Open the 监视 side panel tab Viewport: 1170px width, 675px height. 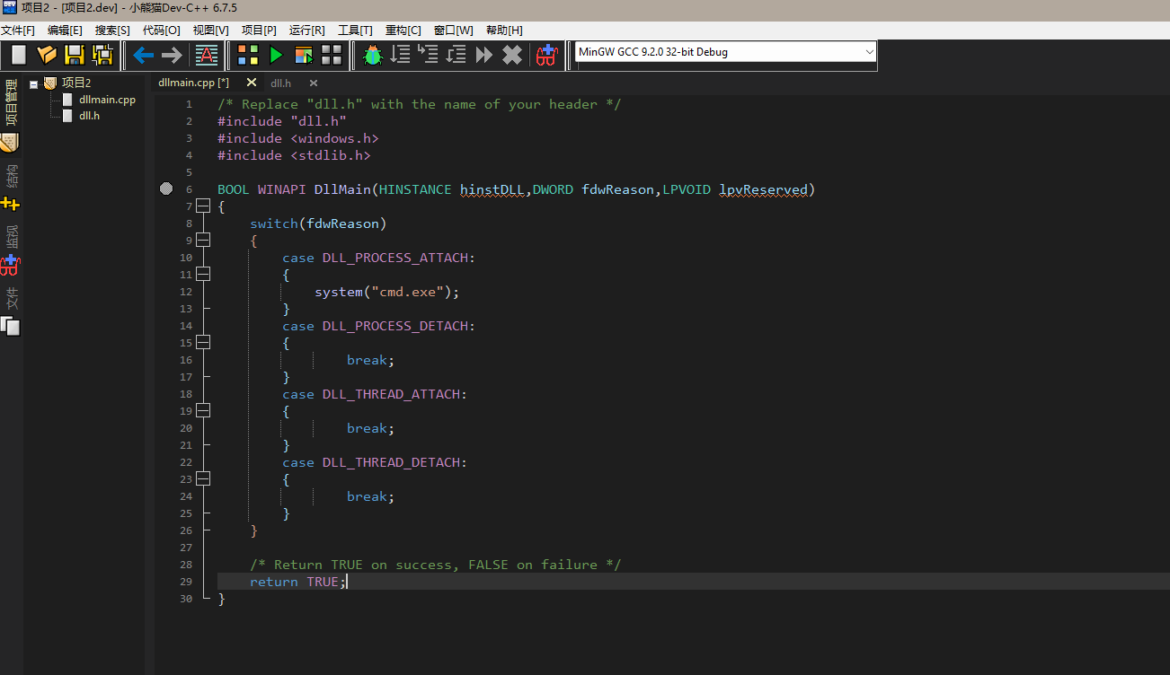[x=11, y=236]
